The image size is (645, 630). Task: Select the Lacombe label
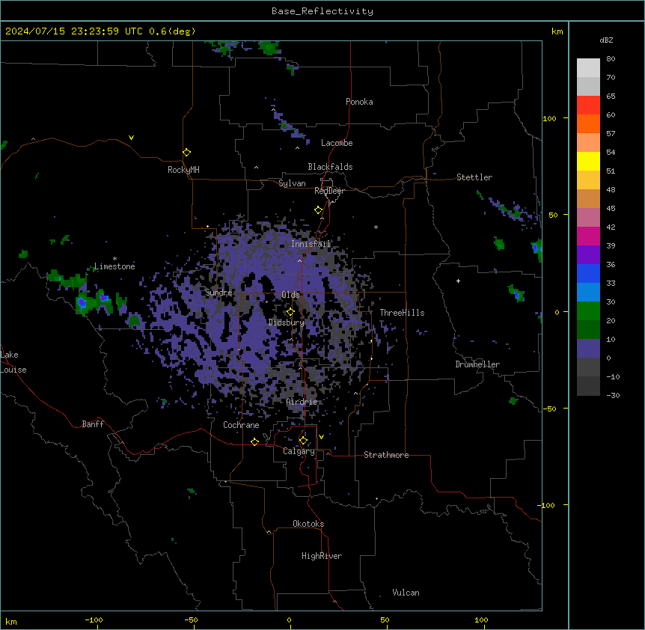point(337,143)
